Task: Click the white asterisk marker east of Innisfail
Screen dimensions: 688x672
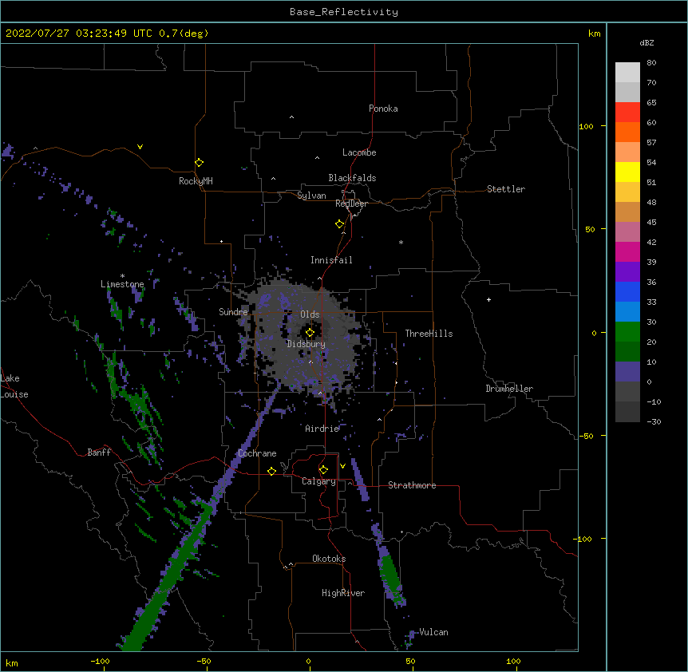Action: (401, 242)
